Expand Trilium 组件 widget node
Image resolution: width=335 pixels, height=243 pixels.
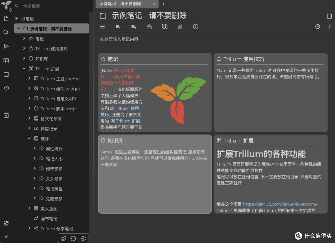tap(29, 88)
